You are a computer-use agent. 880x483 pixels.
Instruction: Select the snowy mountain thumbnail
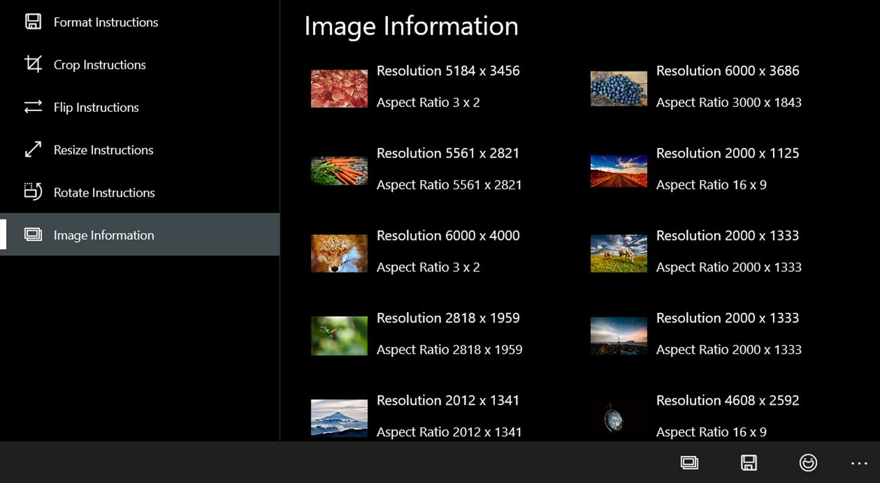click(x=339, y=418)
